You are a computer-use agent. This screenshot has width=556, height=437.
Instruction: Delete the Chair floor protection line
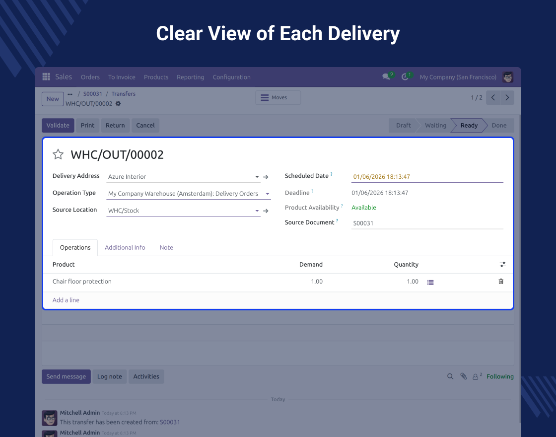501,281
